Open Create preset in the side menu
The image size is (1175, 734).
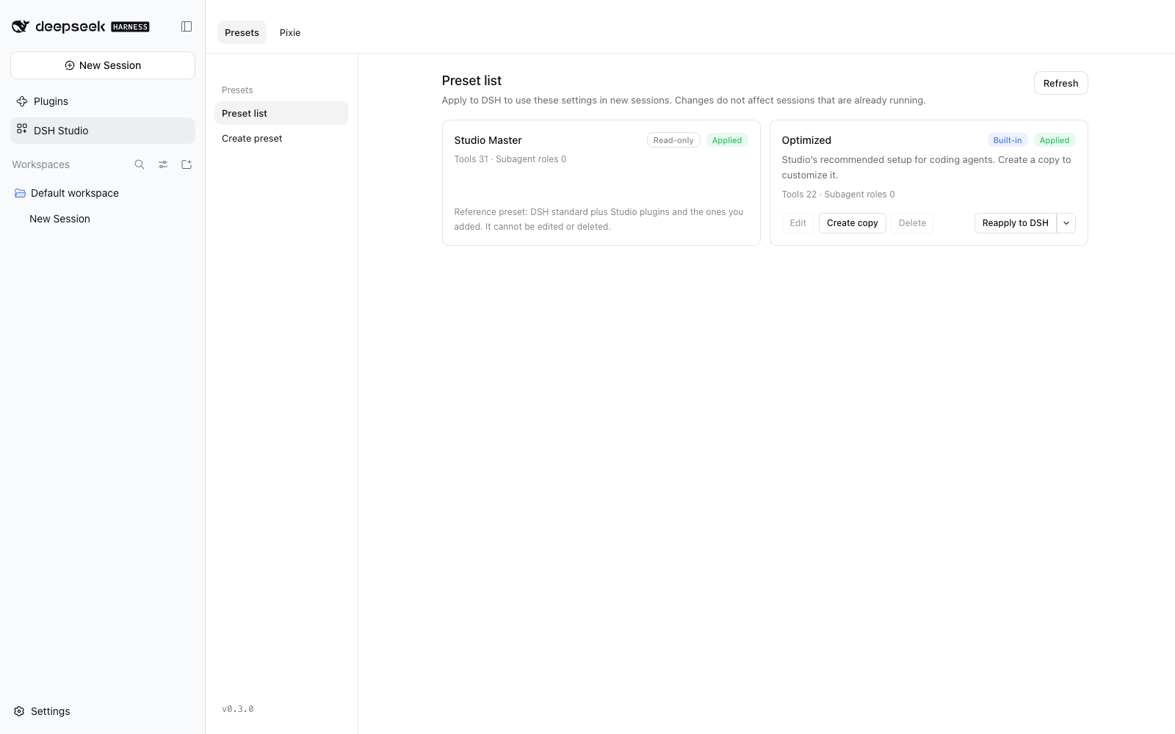(x=281, y=138)
